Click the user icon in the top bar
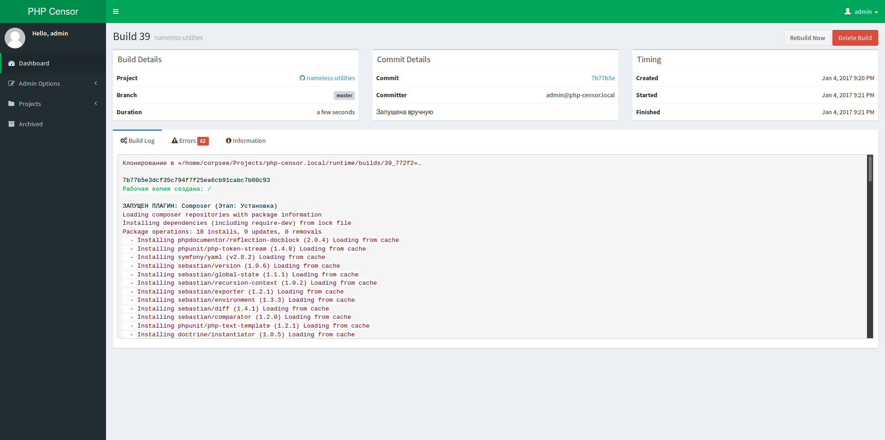The image size is (885, 440). point(848,12)
